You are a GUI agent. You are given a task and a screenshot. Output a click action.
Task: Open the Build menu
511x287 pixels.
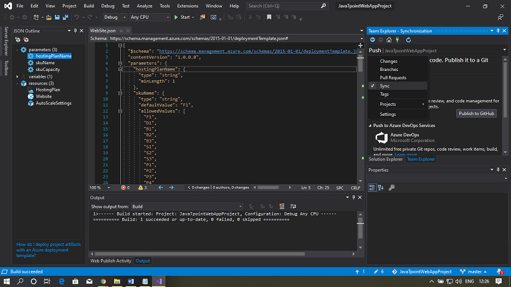(88, 6)
